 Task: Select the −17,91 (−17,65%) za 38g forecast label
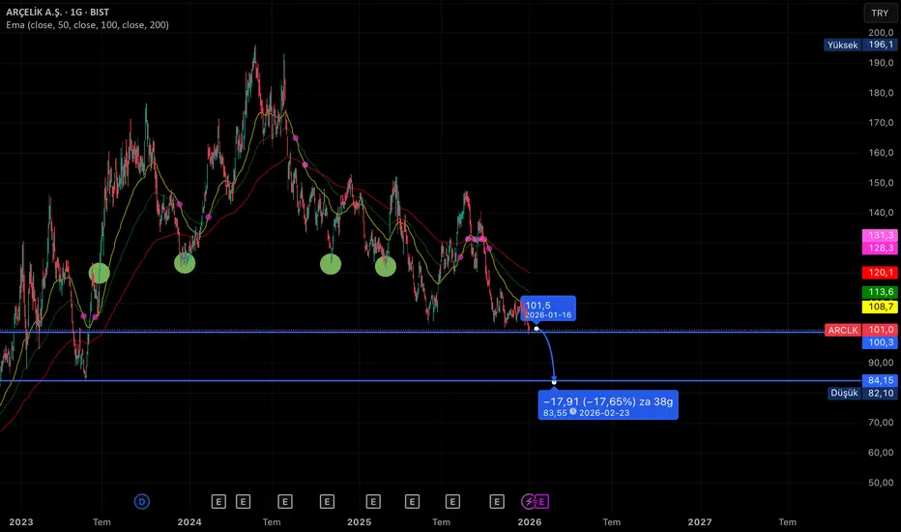click(x=608, y=405)
